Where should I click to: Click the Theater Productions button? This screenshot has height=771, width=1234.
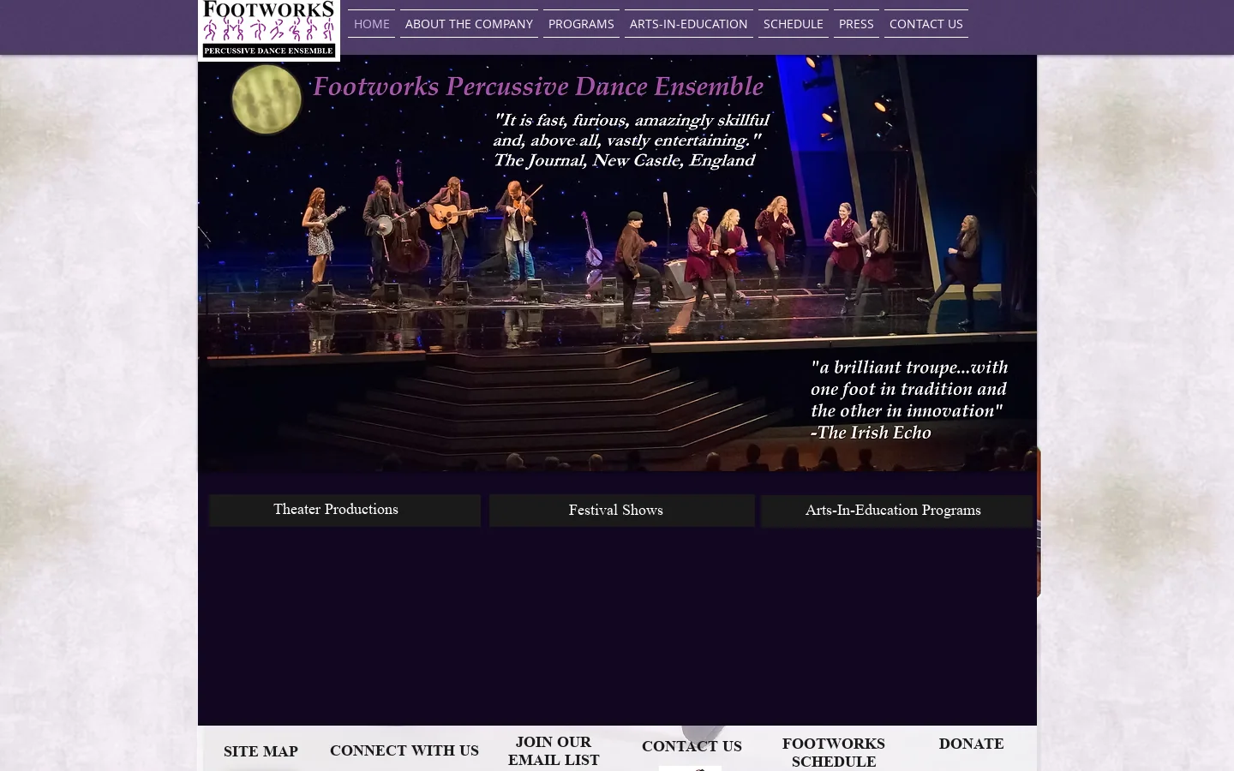click(344, 510)
